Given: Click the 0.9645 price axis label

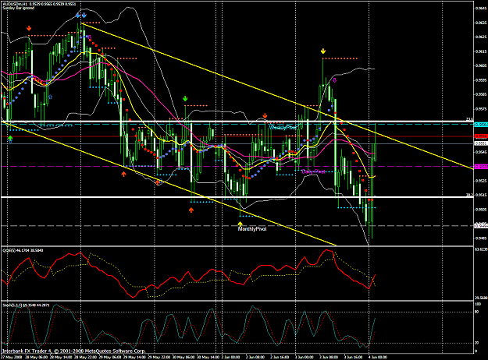Looking at the screenshot, I should (x=481, y=9).
